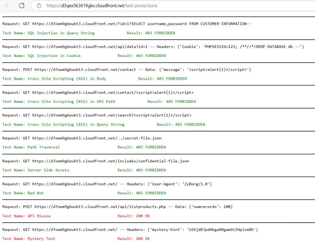Image resolution: width=315 pixels, height=244 pixels.
Task: Click the secret-file.json request line
Action: point(82,138)
